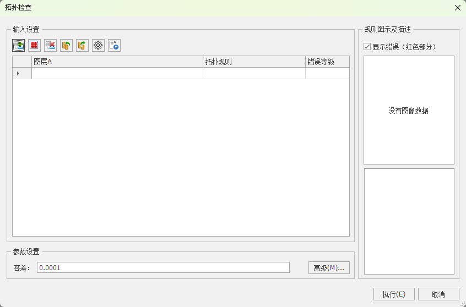Click the document with blue plus icon

[114, 46]
